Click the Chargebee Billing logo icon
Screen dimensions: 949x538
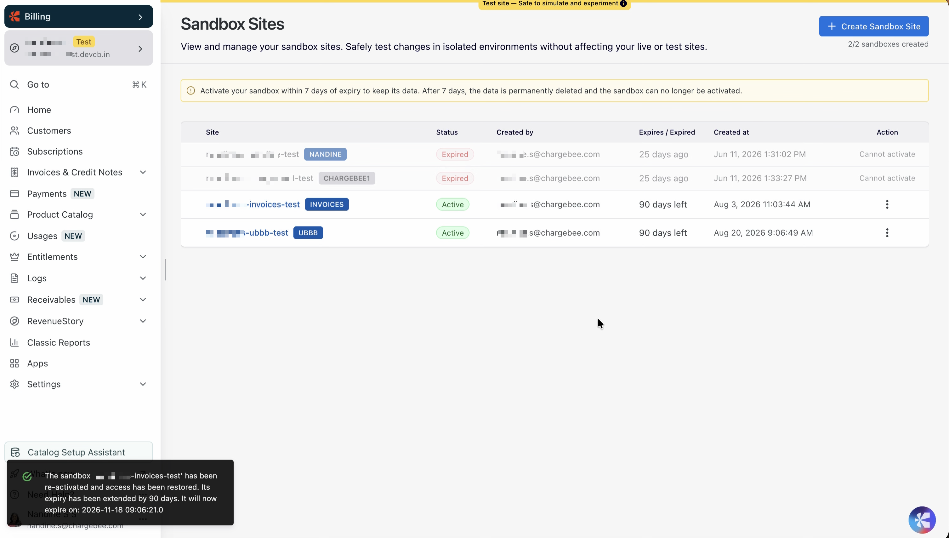(15, 16)
